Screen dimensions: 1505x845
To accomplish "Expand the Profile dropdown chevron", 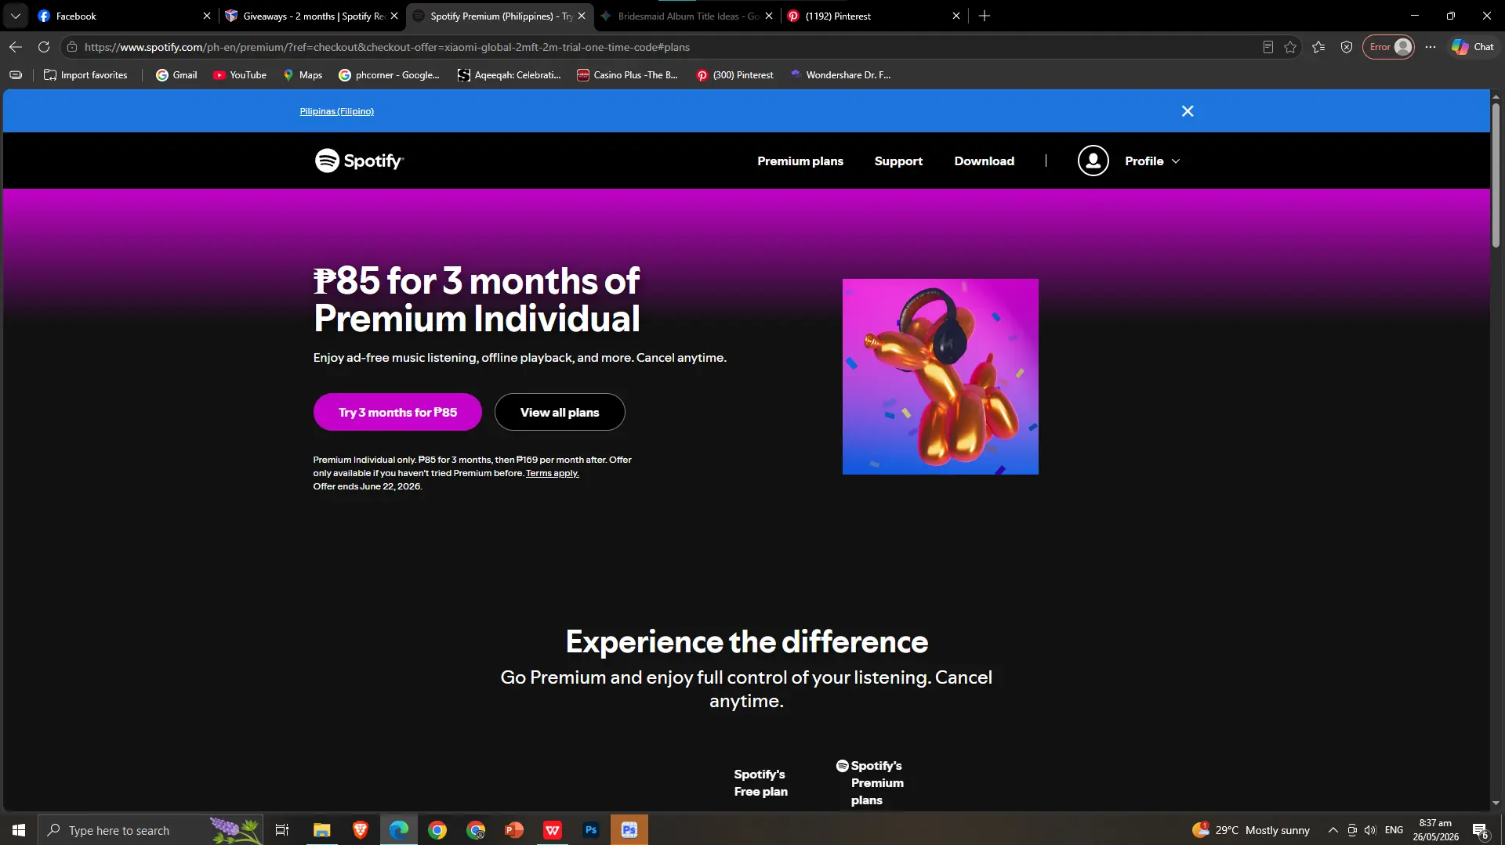I will coord(1176,161).
